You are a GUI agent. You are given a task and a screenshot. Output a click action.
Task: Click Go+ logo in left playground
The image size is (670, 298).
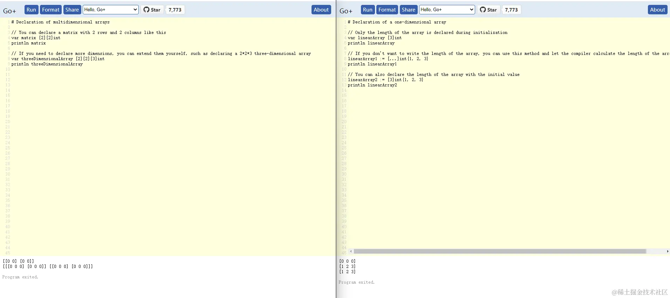pos(10,11)
